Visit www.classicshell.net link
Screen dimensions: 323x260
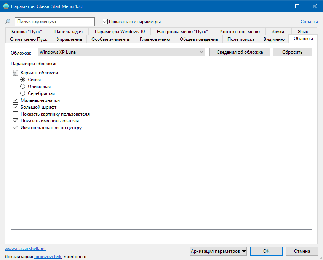(x=25, y=249)
